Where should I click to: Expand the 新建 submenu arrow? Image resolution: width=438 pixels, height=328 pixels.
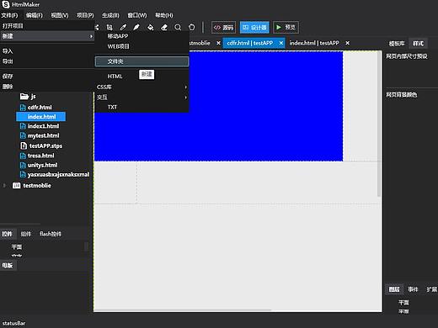click(91, 36)
